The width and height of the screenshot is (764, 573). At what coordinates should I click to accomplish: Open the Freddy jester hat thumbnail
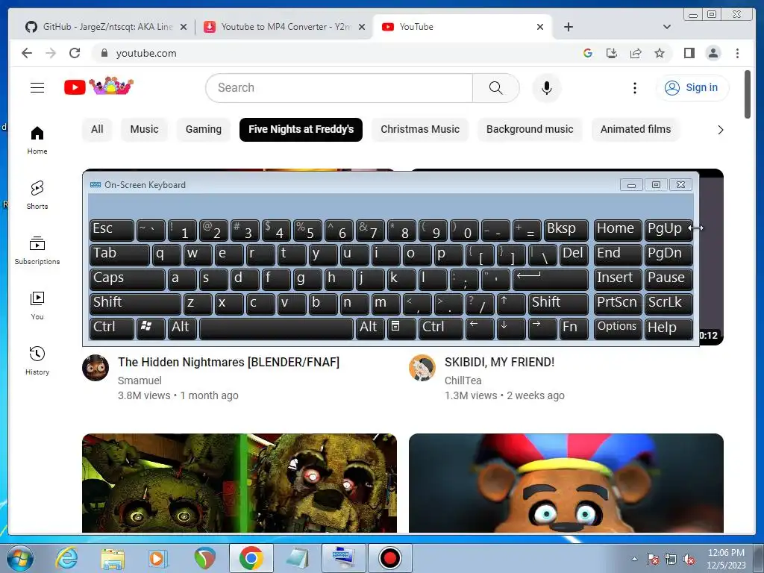566,483
